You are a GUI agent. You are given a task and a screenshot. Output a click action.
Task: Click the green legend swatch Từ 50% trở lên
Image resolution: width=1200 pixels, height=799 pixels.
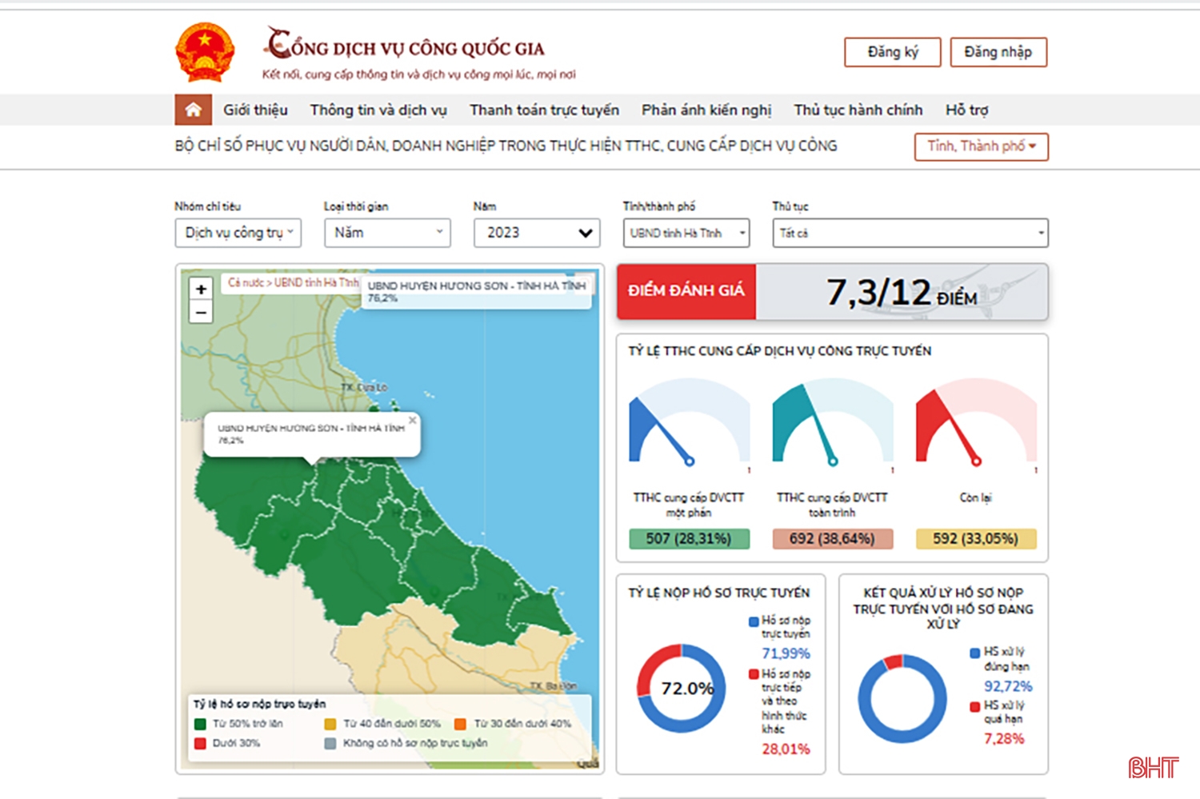[201, 724]
